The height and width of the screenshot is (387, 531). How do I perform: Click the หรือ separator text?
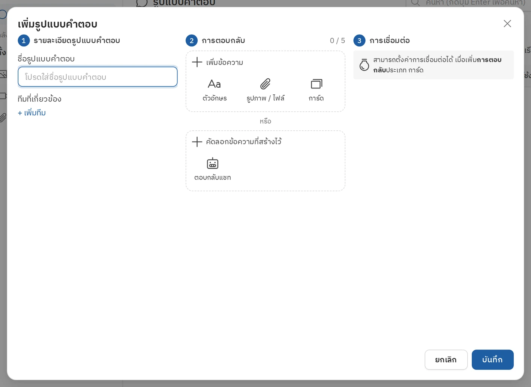(265, 121)
